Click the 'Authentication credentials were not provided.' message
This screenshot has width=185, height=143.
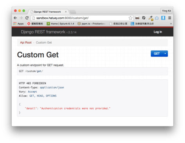[x=75, y=108]
